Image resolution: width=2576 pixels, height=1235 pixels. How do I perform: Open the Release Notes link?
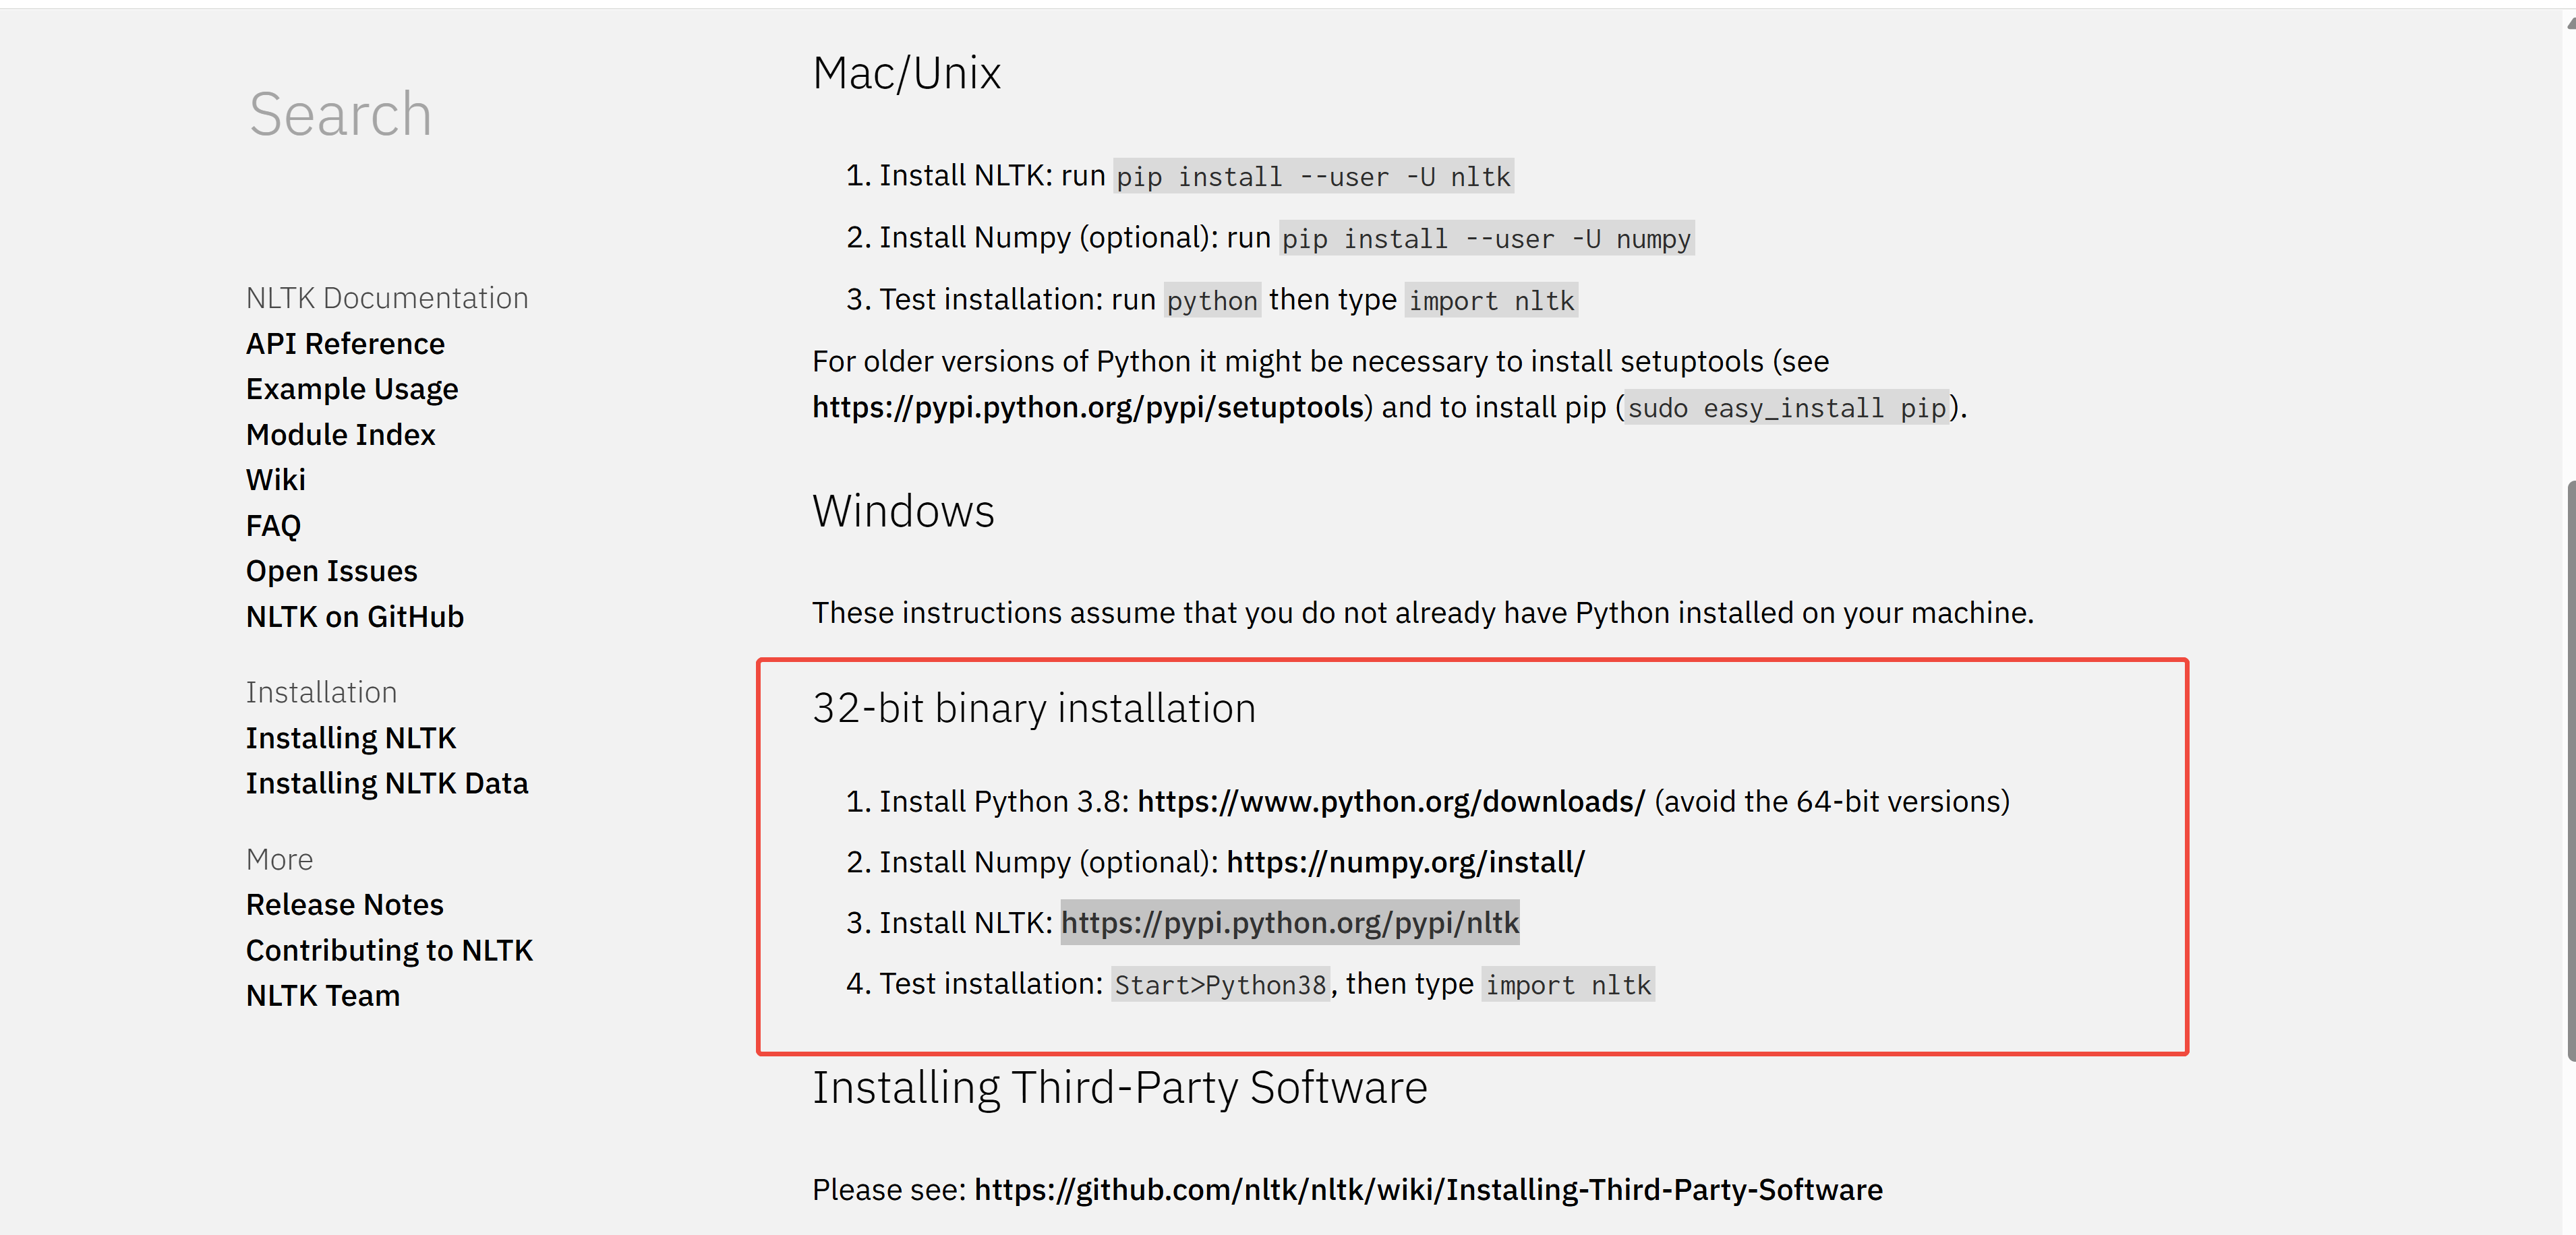345,905
